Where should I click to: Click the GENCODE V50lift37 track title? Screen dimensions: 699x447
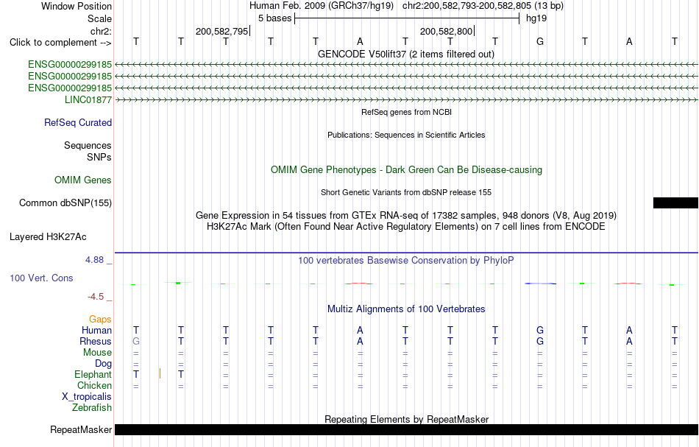405,54
